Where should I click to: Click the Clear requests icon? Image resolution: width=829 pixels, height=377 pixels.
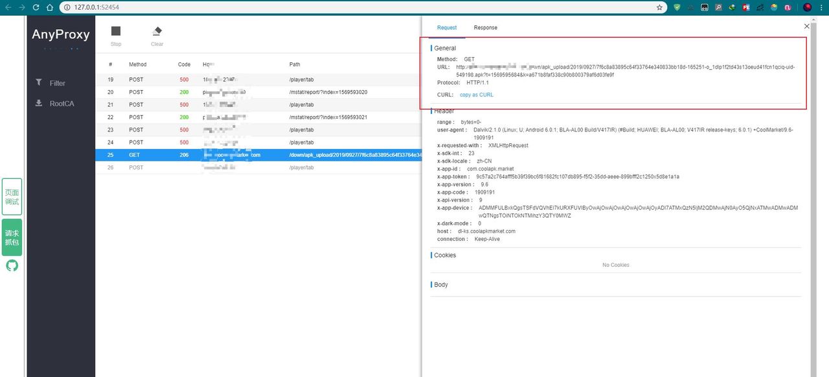point(157,30)
